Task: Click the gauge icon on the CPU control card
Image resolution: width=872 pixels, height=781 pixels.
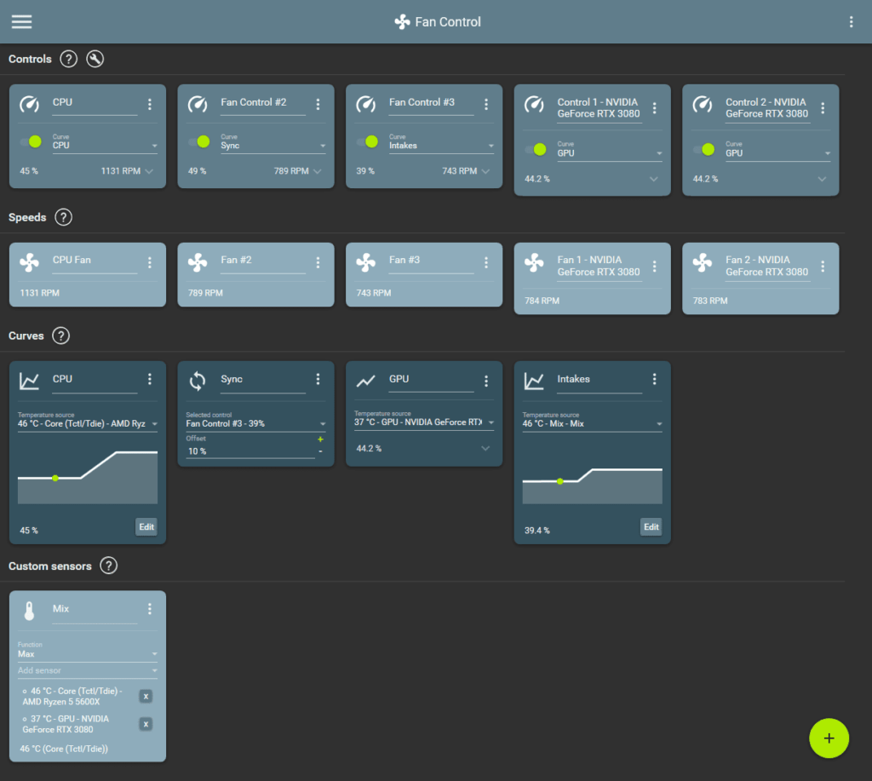Action: [28, 102]
